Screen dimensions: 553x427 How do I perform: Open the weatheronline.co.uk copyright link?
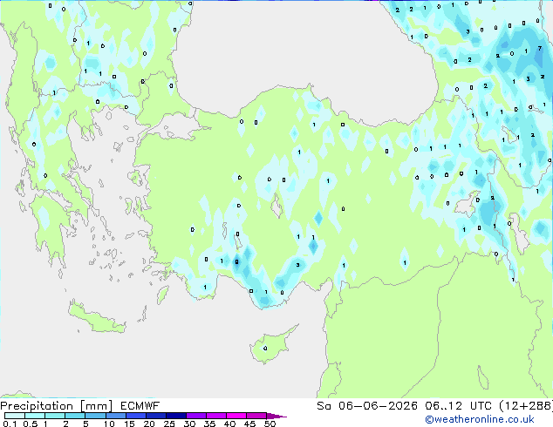[x=479, y=419]
